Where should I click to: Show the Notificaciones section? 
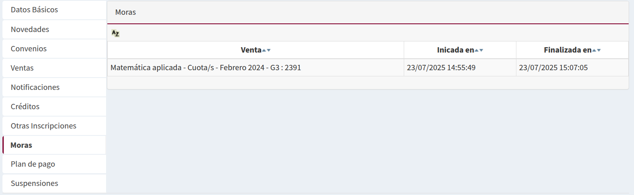tap(35, 87)
